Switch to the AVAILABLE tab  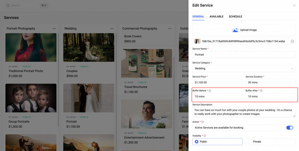pos(216,17)
